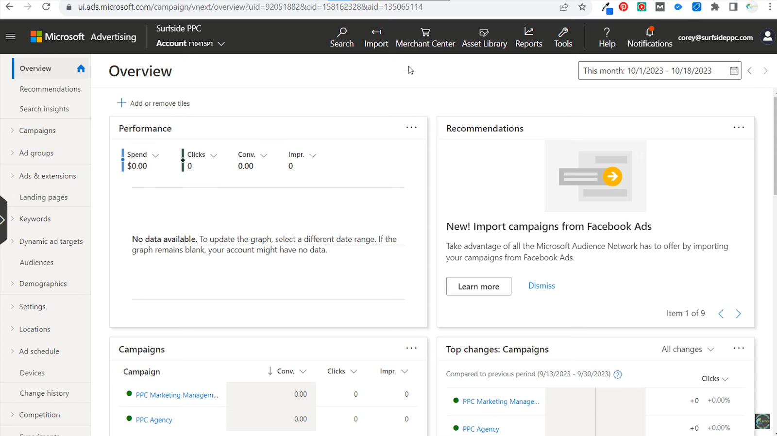Open Conv. column dropdown in Campaigns tile

click(x=303, y=371)
